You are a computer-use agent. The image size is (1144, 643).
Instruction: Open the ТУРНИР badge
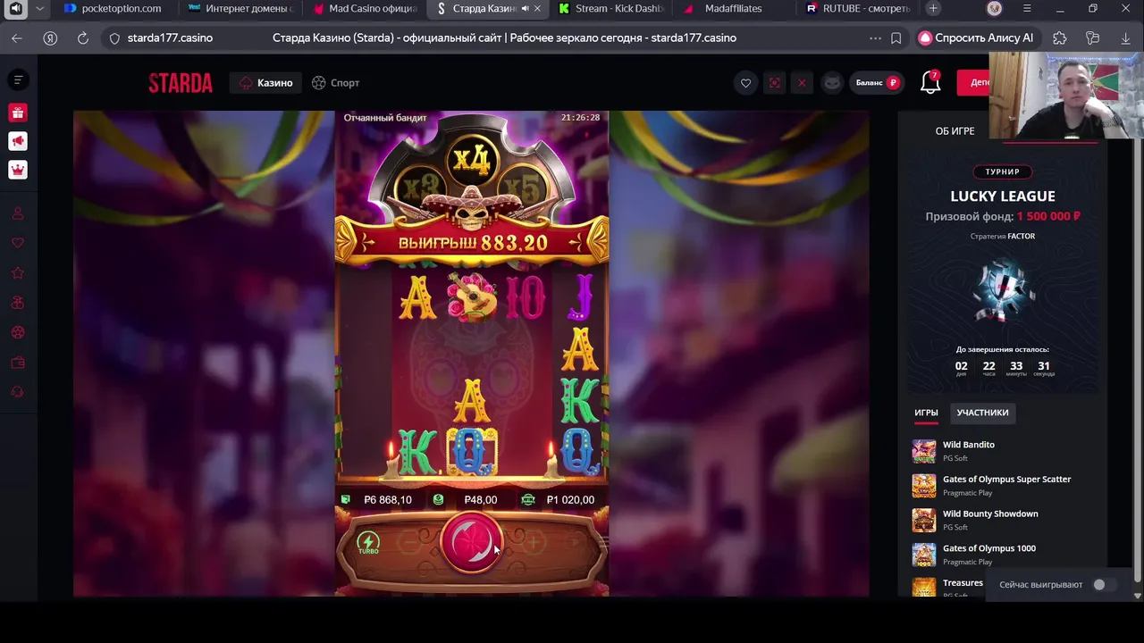[1003, 171]
